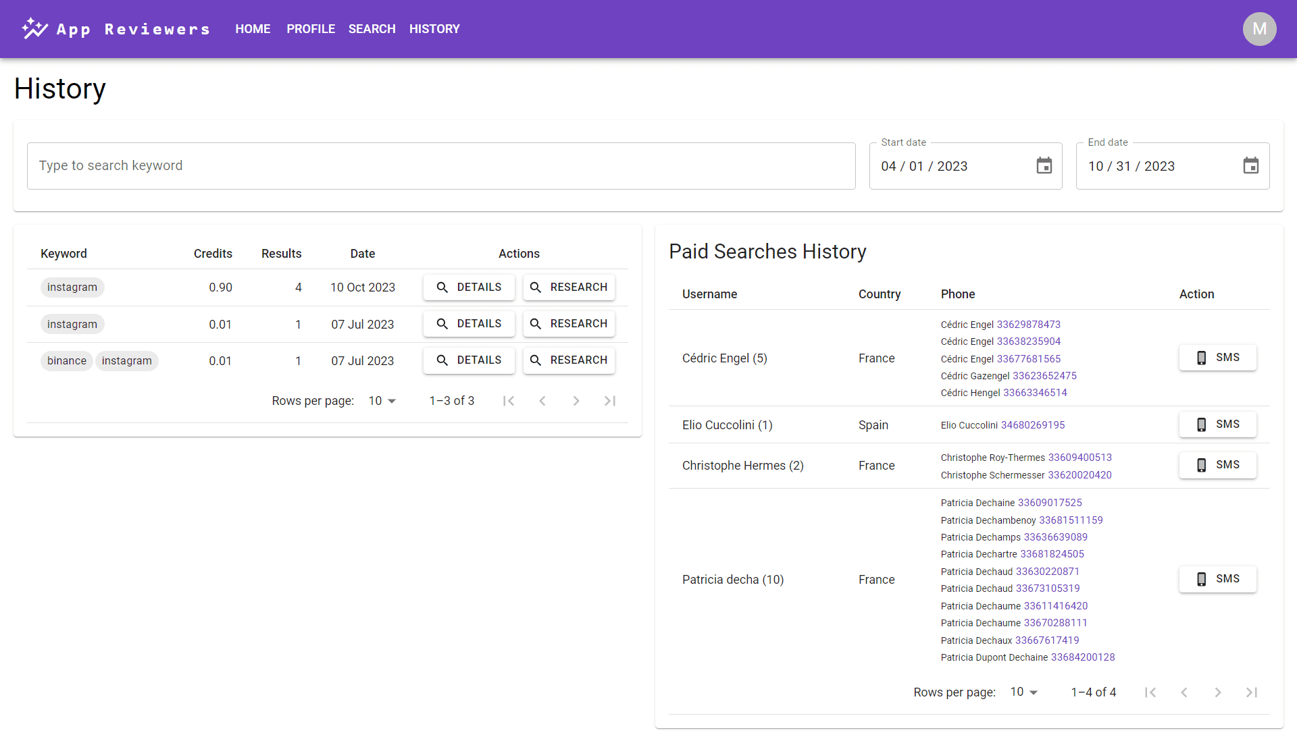Send SMS to Elio Cuccolini

tap(1217, 424)
